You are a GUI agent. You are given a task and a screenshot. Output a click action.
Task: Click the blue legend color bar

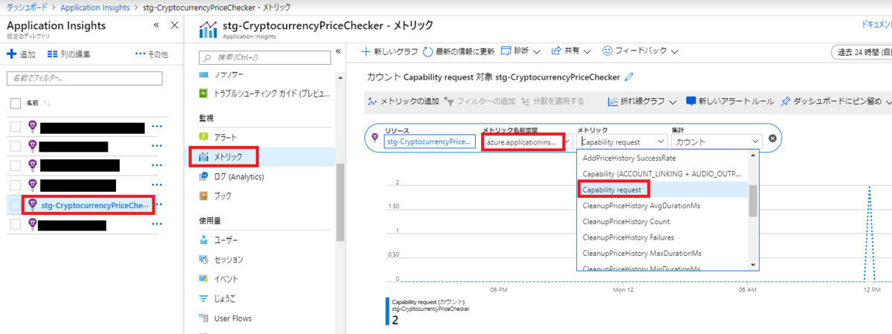tap(387, 311)
